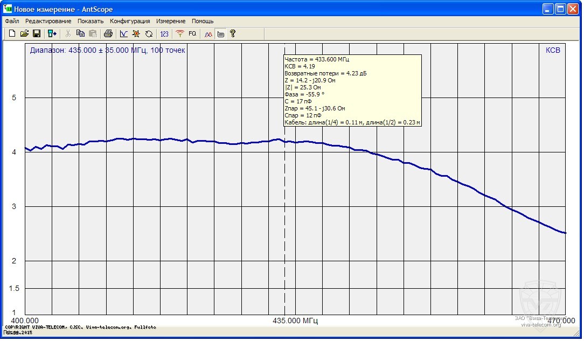Click the Copy toolbar icon
The height and width of the screenshot is (341, 584).
point(81,34)
